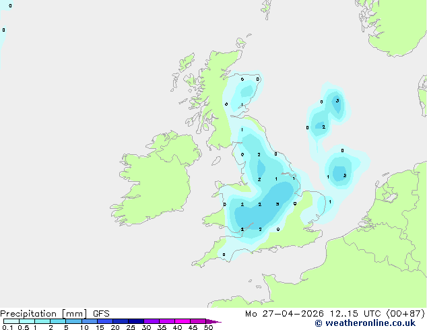Click the legend label '10'
The height and width of the screenshot is (330, 427).
point(84,327)
